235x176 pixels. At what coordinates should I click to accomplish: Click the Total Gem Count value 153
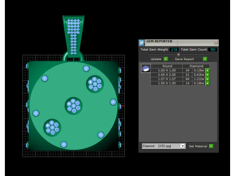[212, 49]
